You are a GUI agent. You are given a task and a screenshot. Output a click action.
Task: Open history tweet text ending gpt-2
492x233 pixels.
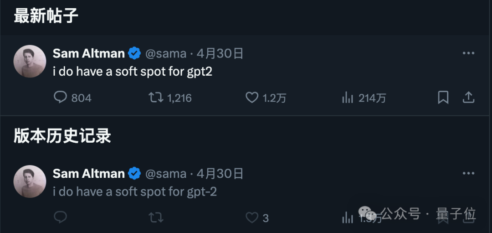[135, 192]
